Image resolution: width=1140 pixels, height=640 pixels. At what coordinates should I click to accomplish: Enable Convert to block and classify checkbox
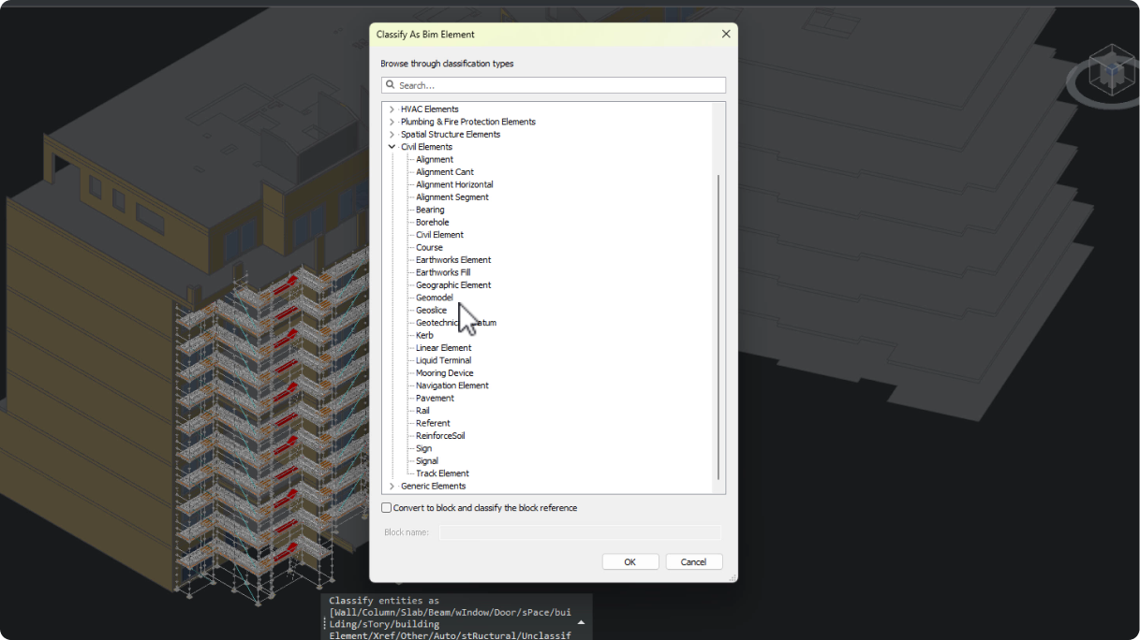click(386, 507)
